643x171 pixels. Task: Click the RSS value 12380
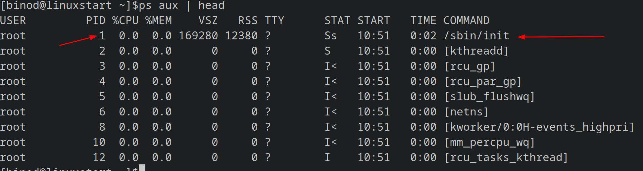point(241,36)
